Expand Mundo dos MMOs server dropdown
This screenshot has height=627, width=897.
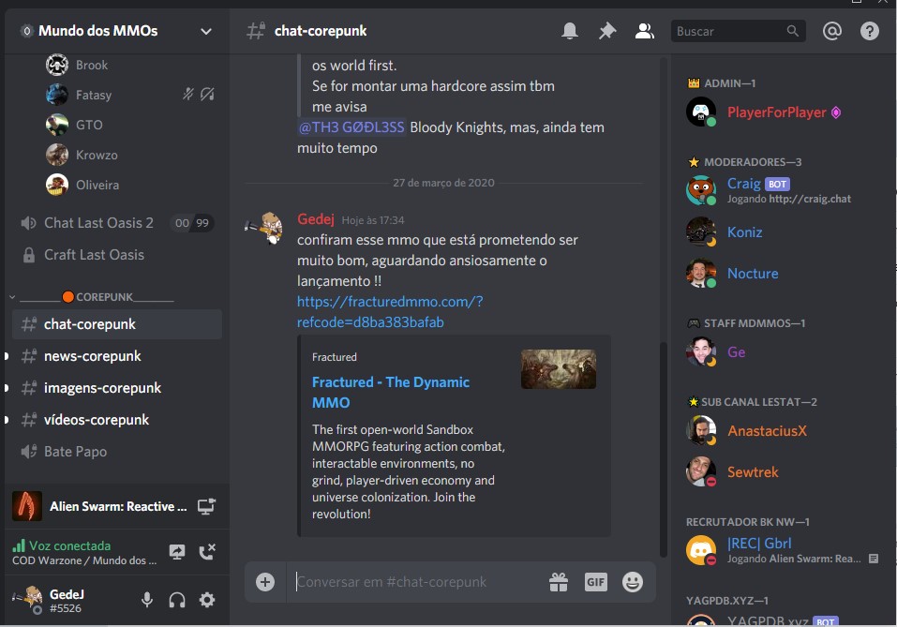[206, 32]
